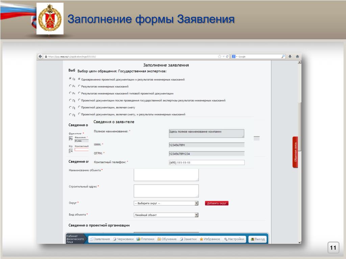
Task: Click the vertical scrollbar thumb
Action: tap(299, 127)
